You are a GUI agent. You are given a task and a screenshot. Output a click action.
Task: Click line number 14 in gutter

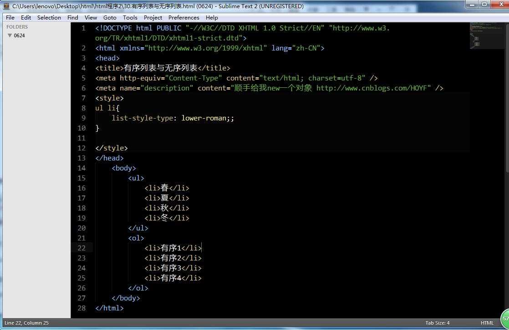(x=81, y=168)
